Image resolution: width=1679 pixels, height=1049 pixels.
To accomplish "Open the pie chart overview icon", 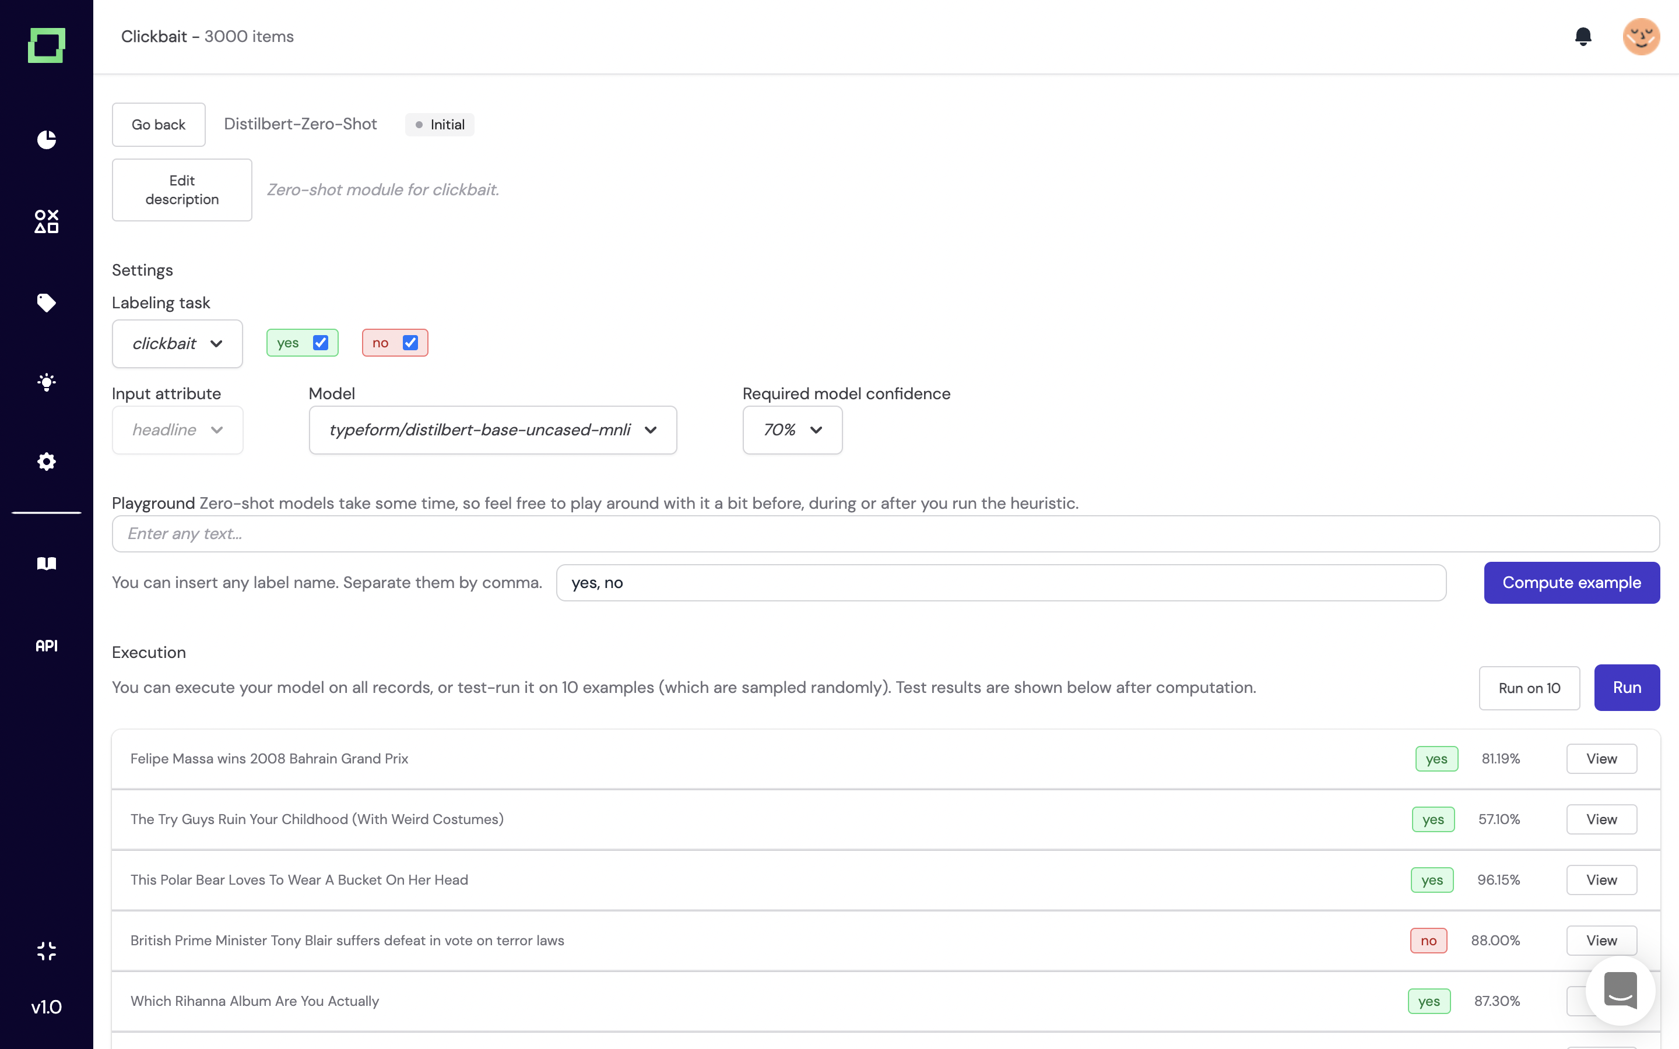I will [47, 139].
